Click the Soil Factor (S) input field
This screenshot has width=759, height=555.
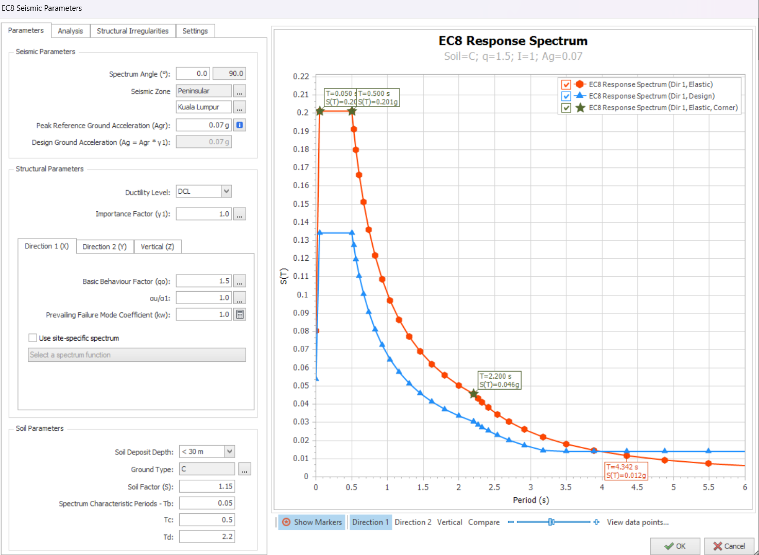pos(207,486)
